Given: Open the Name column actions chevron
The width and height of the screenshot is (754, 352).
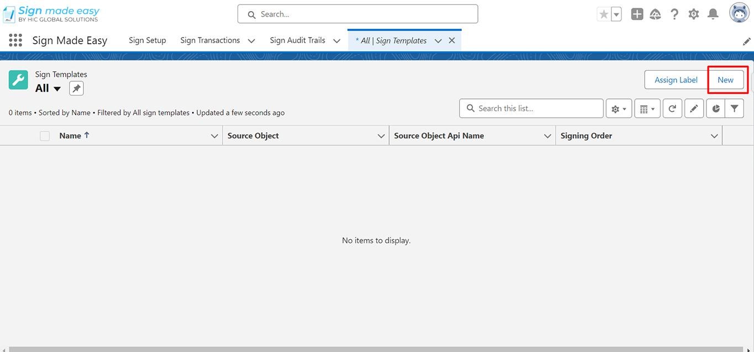Looking at the screenshot, I should coord(215,136).
